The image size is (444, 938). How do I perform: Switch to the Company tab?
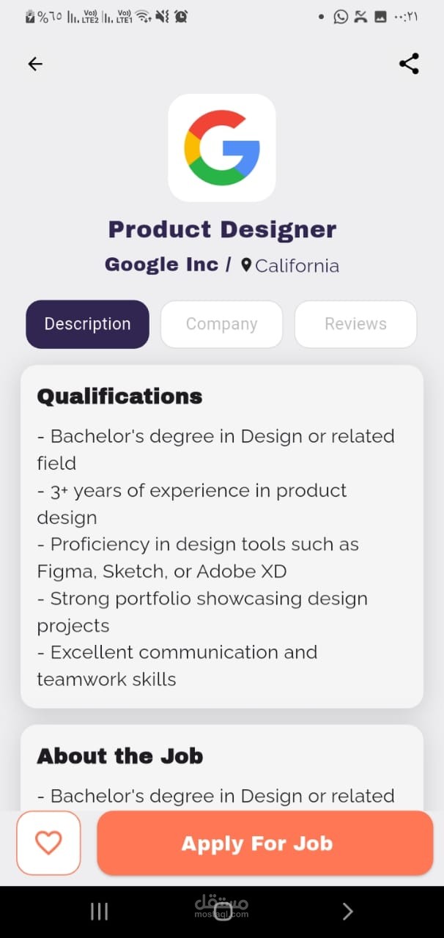[221, 324]
